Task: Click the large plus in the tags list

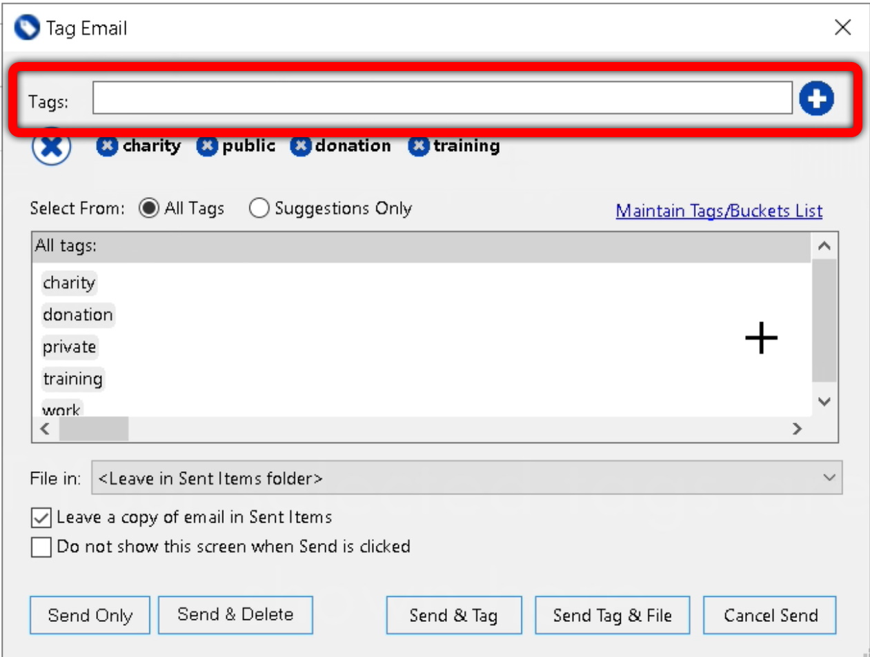Action: [762, 337]
